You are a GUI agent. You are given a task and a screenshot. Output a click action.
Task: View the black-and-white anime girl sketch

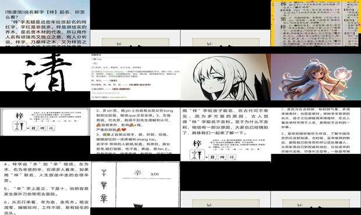pos(225,77)
